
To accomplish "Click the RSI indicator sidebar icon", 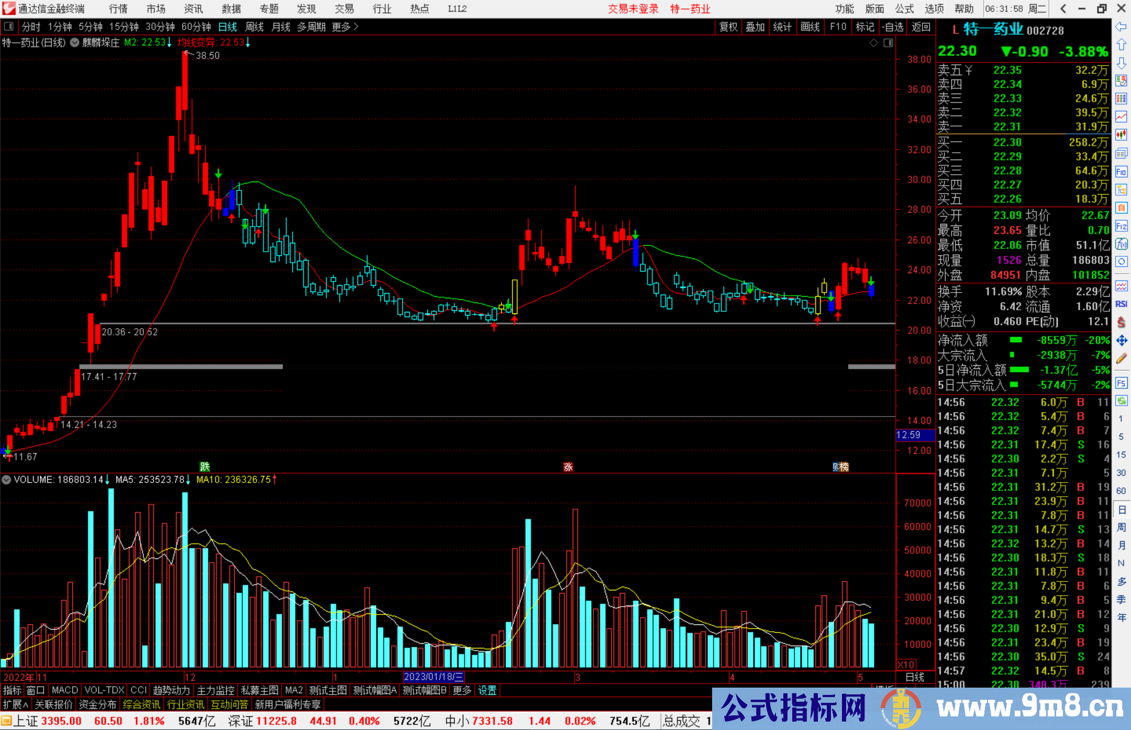I will click(x=1121, y=304).
